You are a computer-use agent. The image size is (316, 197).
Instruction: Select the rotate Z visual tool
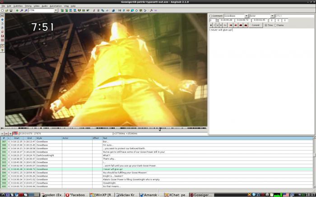pyautogui.click(x=2, y=24)
